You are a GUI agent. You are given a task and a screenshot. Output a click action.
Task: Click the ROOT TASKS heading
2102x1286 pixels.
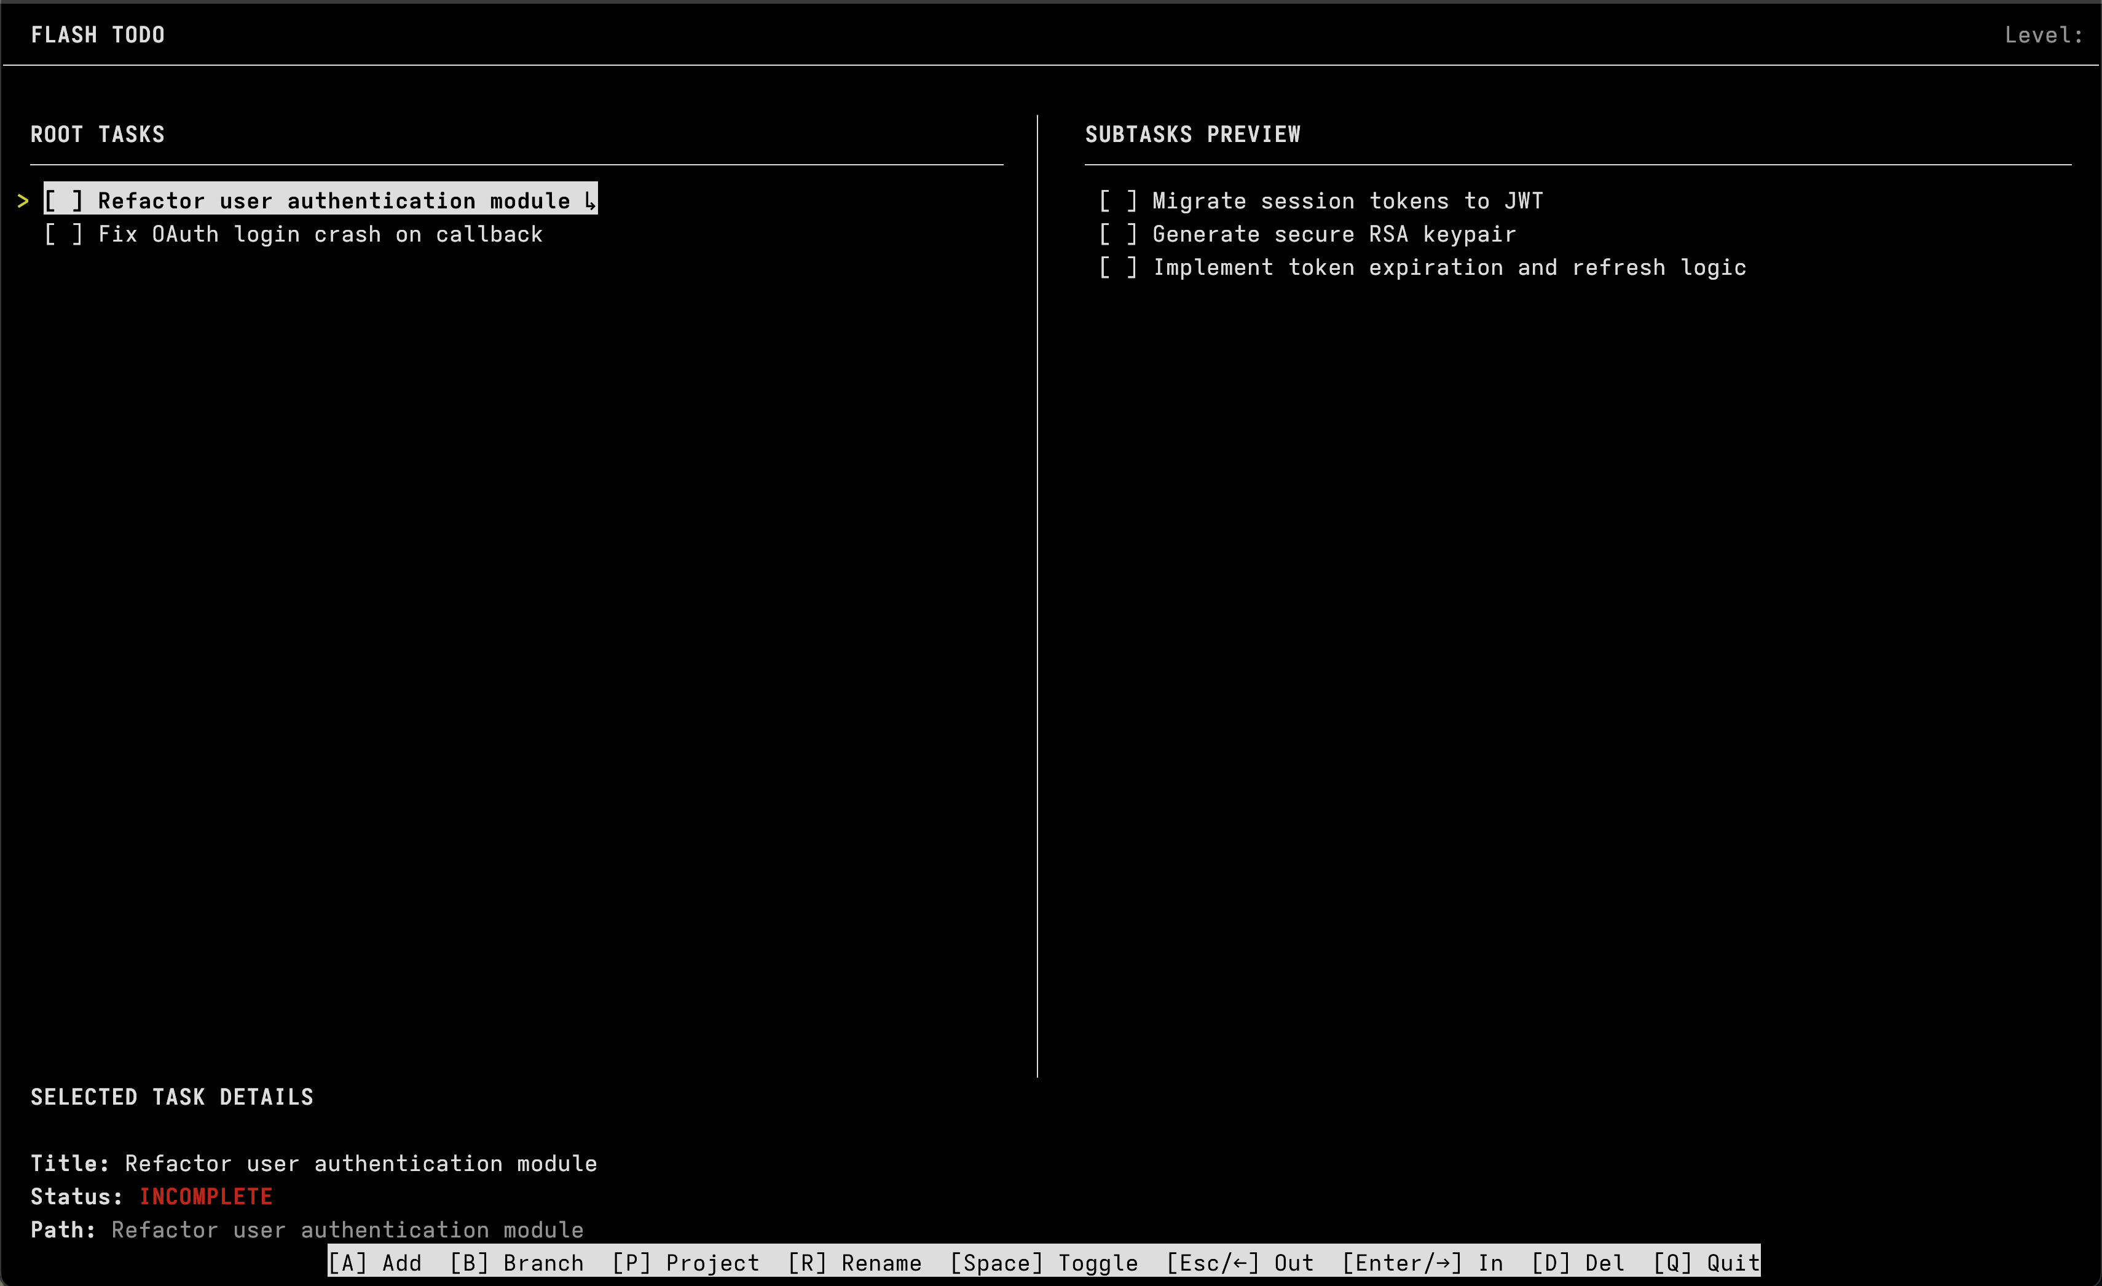(x=98, y=134)
